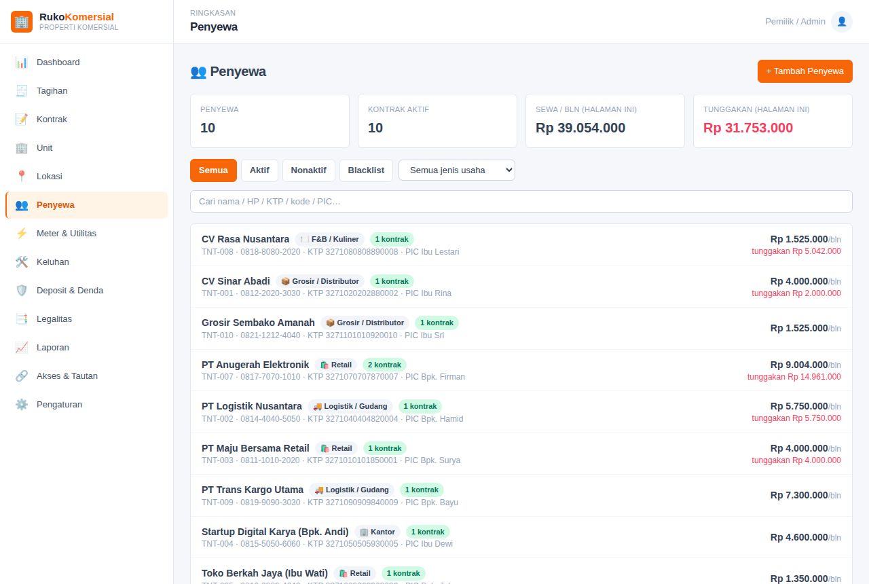869x584 pixels.
Task: Click tunggakan Rp 14.961.000 text
Action: [x=794, y=377]
